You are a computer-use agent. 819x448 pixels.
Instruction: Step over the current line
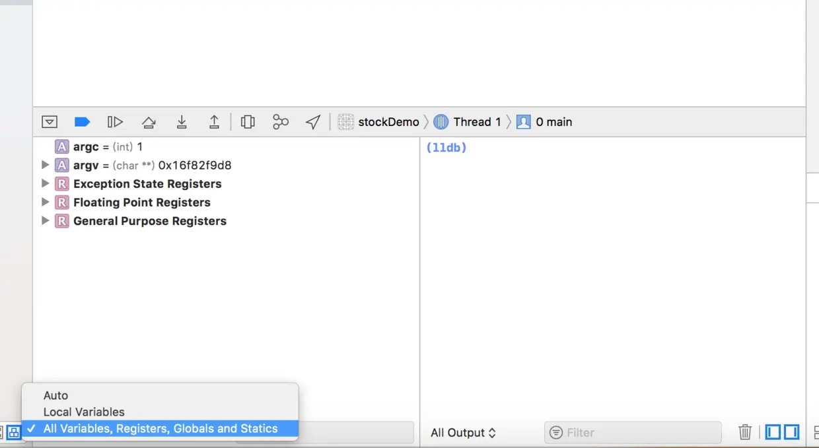149,122
